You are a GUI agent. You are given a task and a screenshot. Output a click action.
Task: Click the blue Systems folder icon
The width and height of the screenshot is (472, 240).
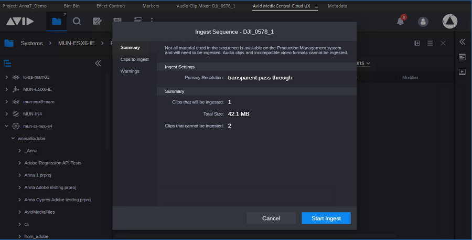point(9,43)
